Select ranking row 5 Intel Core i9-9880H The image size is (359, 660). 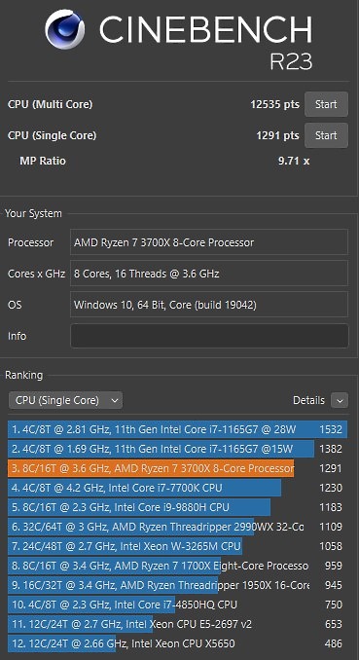(178, 507)
